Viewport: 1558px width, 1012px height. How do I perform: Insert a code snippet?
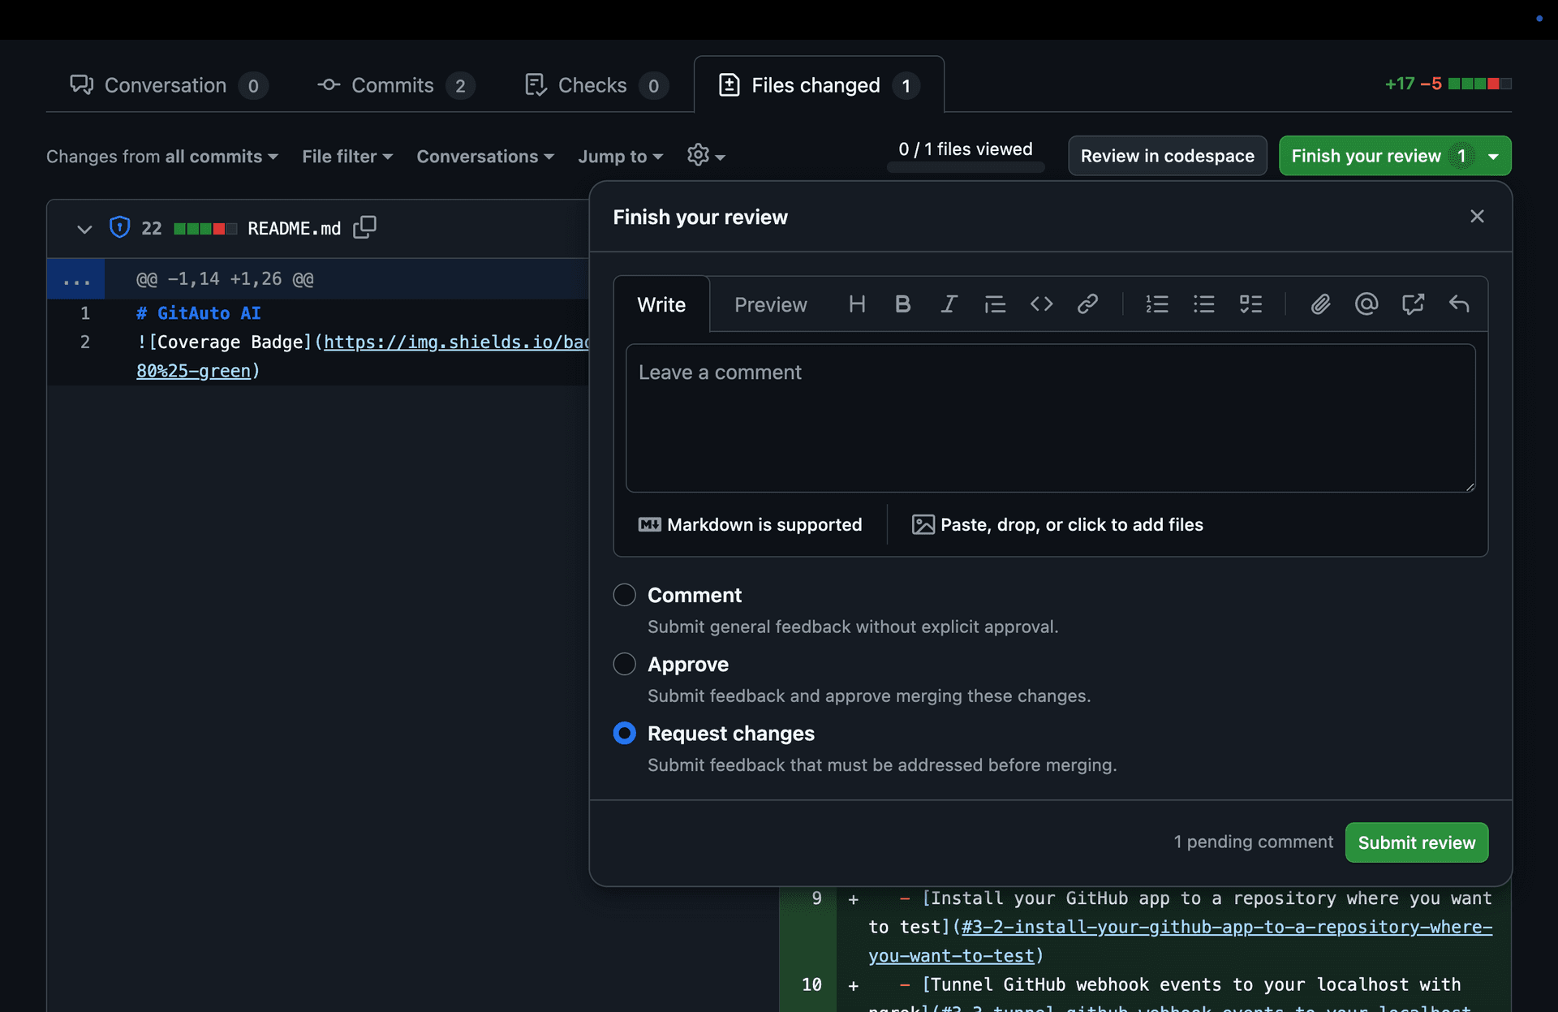(1042, 304)
